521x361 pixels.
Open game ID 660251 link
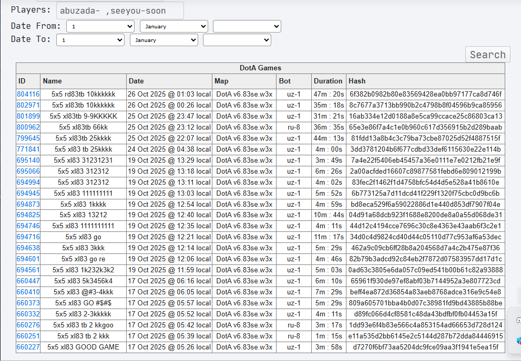(x=28, y=336)
